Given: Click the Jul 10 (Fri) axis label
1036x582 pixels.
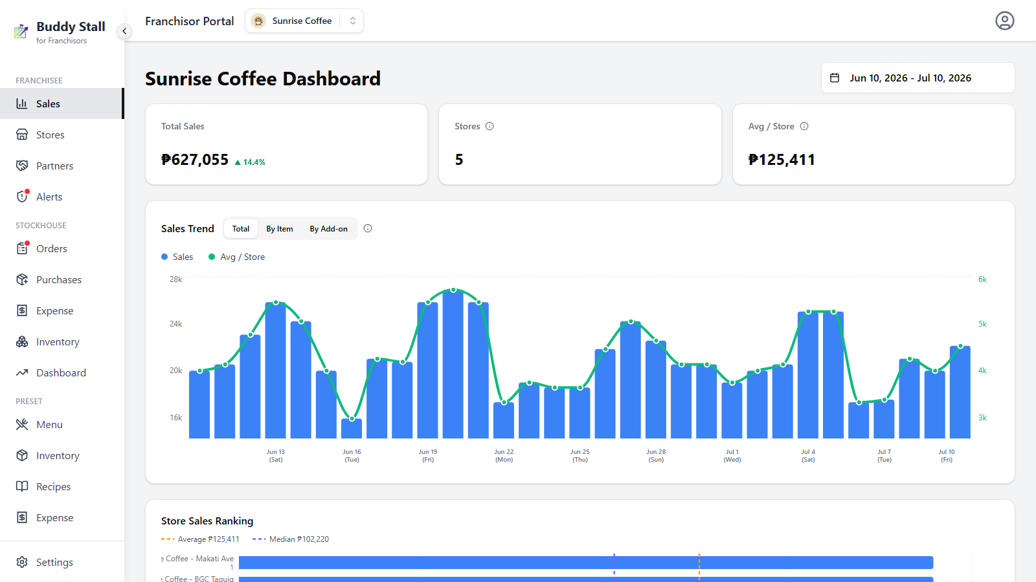Looking at the screenshot, I should 947,456.
